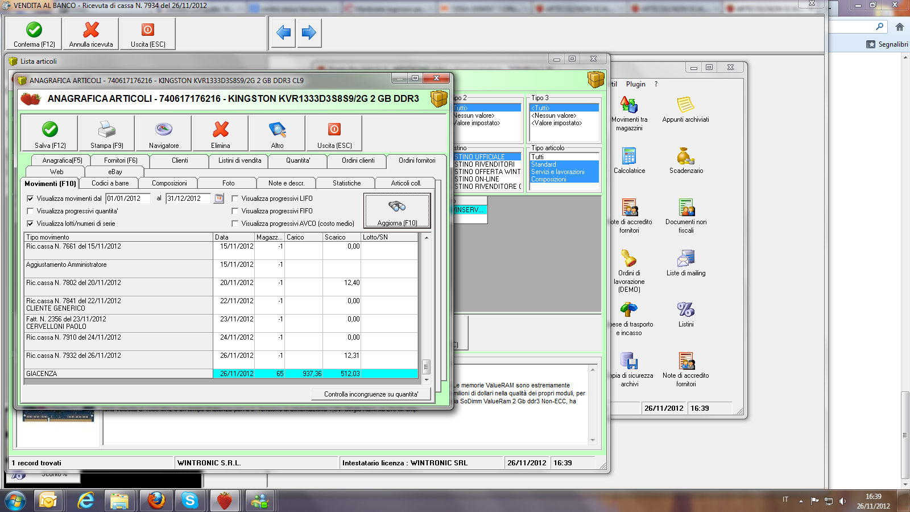Select Standard in Tipo articolo list
Screen dimensions: 910x512
564,164
